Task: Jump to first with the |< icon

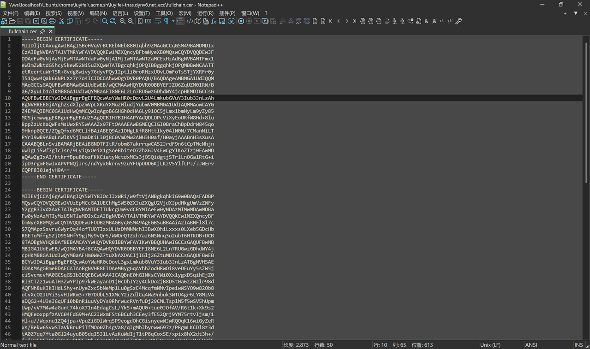Action: pos(331,21)
